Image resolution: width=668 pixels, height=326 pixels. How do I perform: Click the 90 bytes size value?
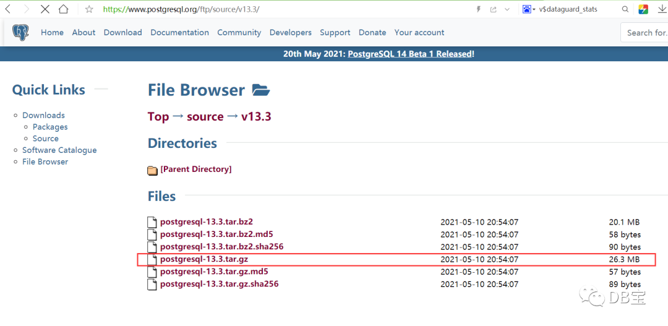point(625,247)
